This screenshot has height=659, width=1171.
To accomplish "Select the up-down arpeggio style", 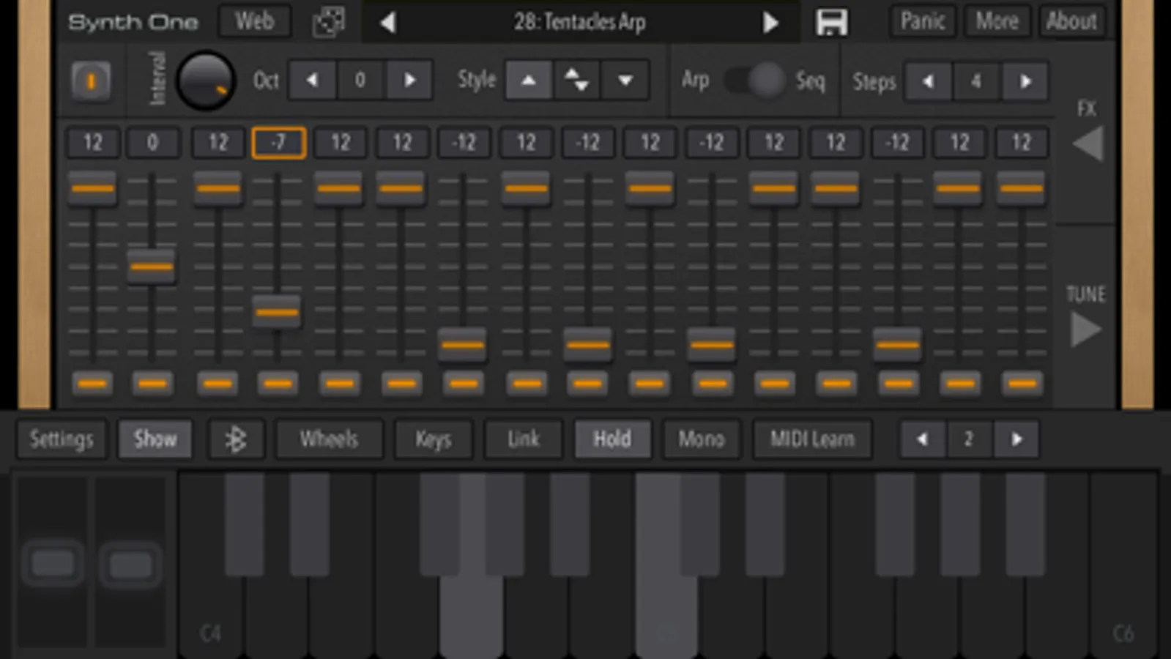I will tap(576, 80).
